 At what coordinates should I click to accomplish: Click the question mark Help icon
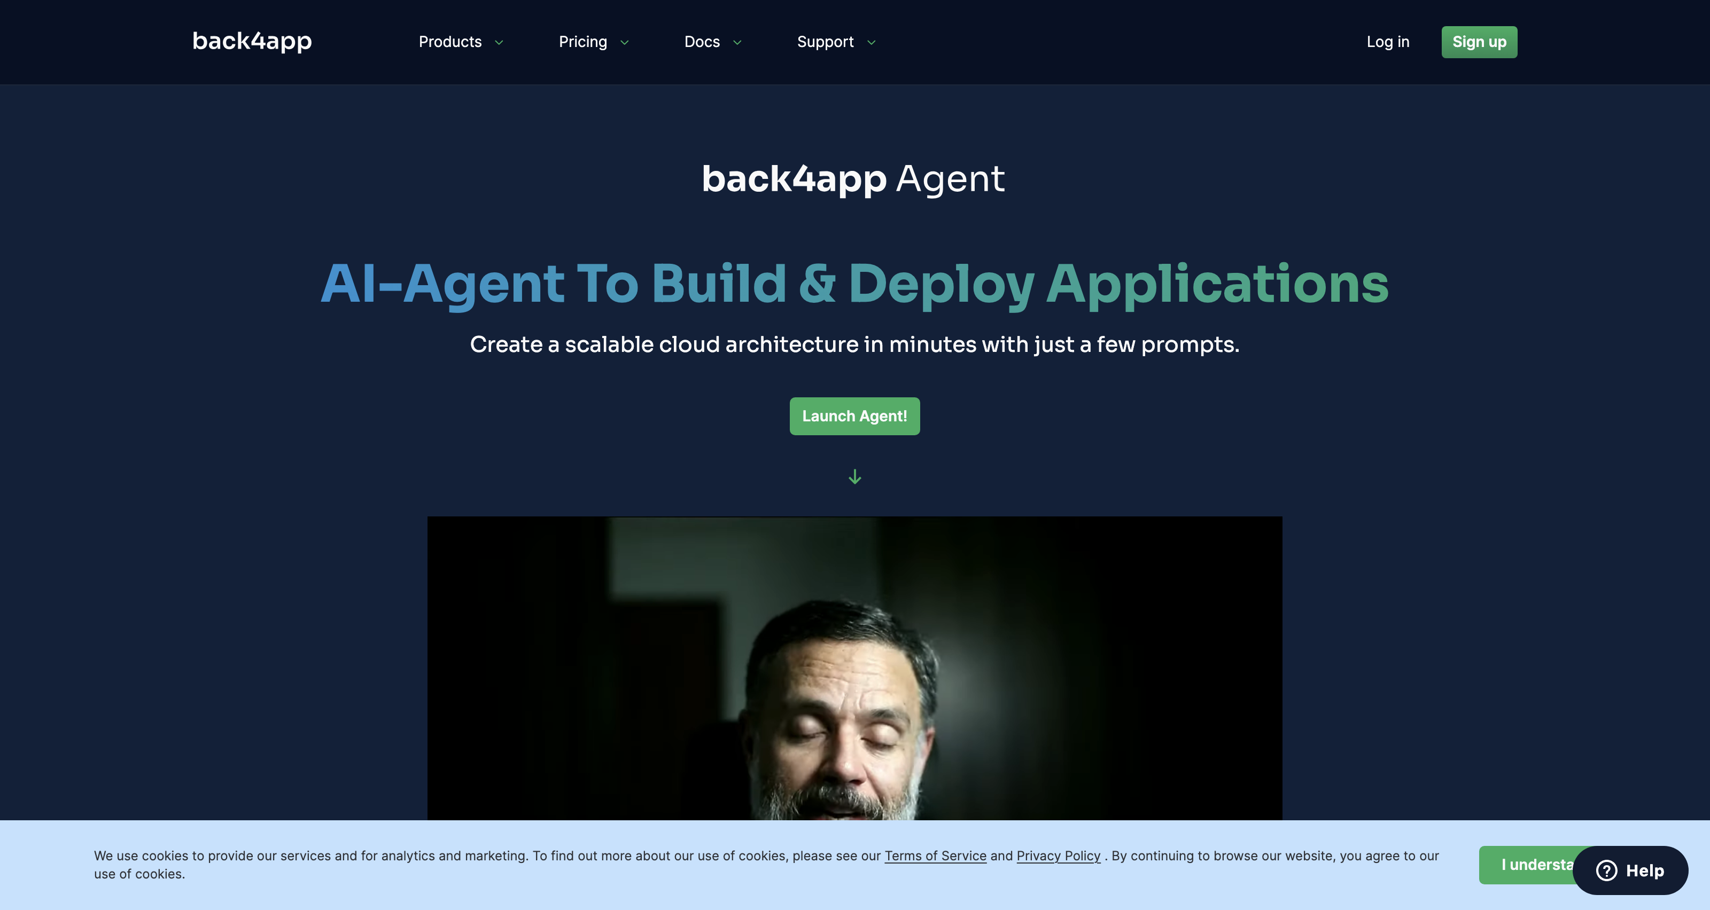[1606, 870]
